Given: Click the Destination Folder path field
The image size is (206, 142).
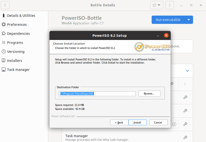Looking at the screenshot, I should pos(97,94).
